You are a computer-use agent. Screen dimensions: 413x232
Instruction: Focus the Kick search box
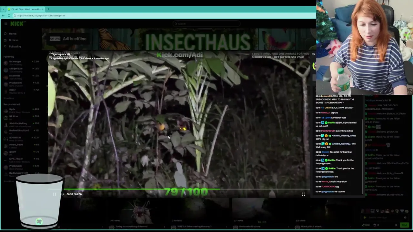206,24
